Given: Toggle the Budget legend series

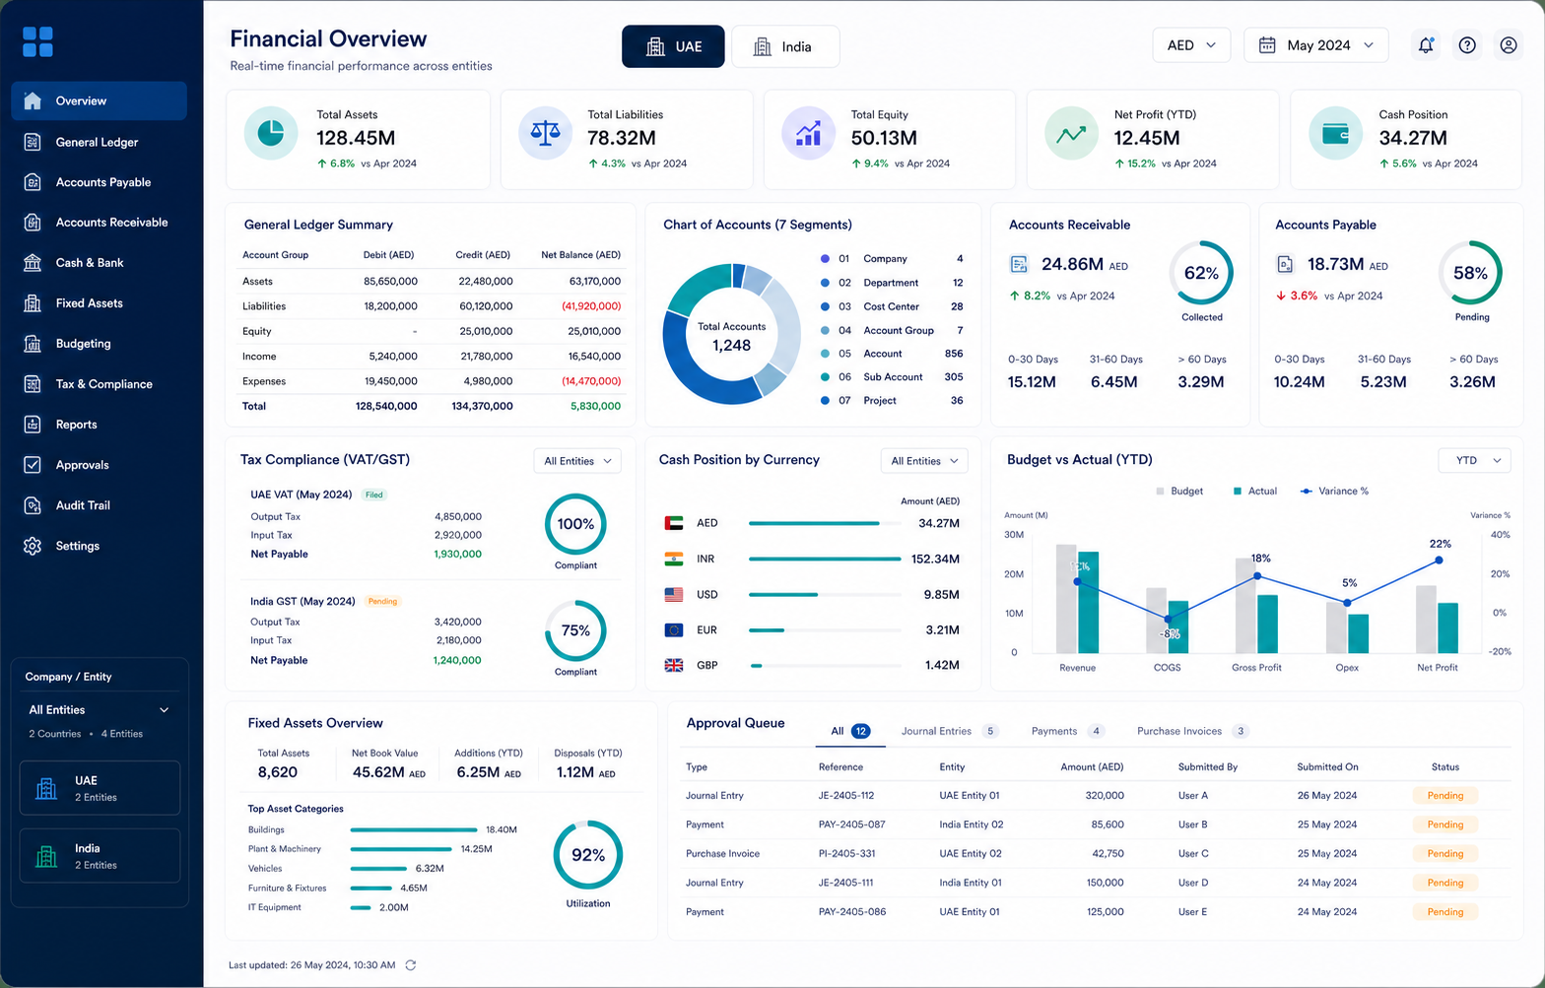Looking at the screenshot, I should coord(1179,491).
